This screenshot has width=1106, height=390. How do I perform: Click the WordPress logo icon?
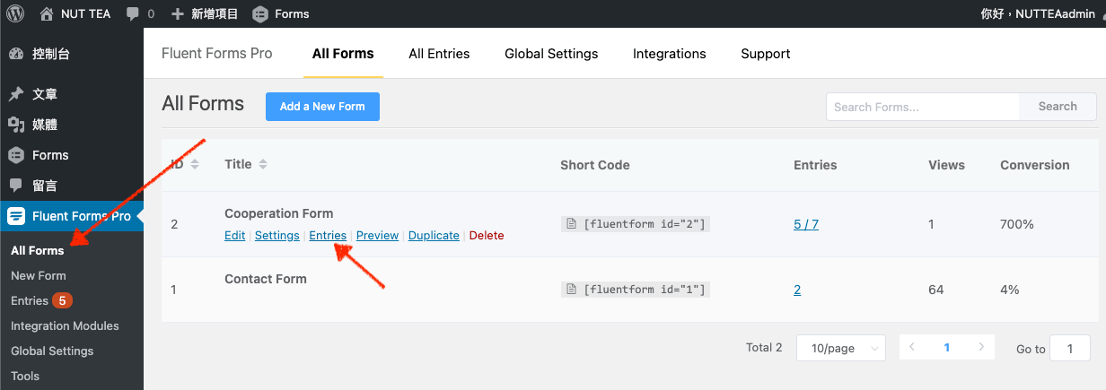pos(15,13)
